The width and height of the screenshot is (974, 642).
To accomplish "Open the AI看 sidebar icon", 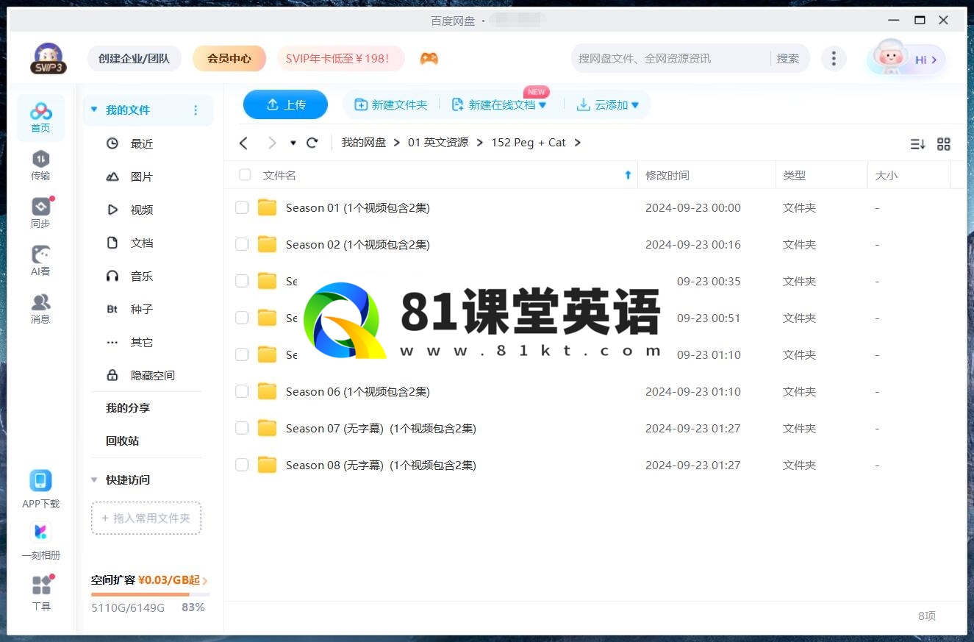I will (x=40, y=260).
